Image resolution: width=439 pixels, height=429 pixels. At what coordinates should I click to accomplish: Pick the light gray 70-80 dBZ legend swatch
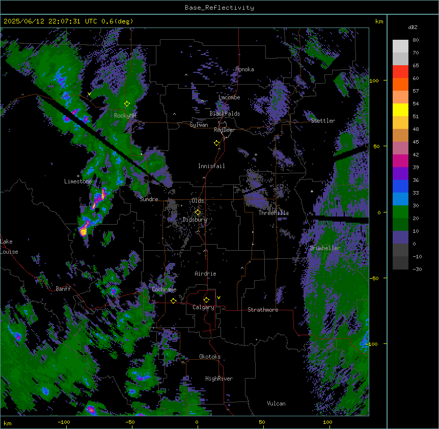click(x=400, y=46)
